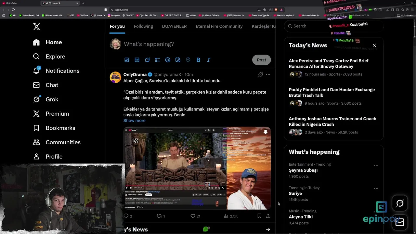Schedule the post with calendar icon
The width and height of the screenshot is (416, 234).
coord(178,60)
